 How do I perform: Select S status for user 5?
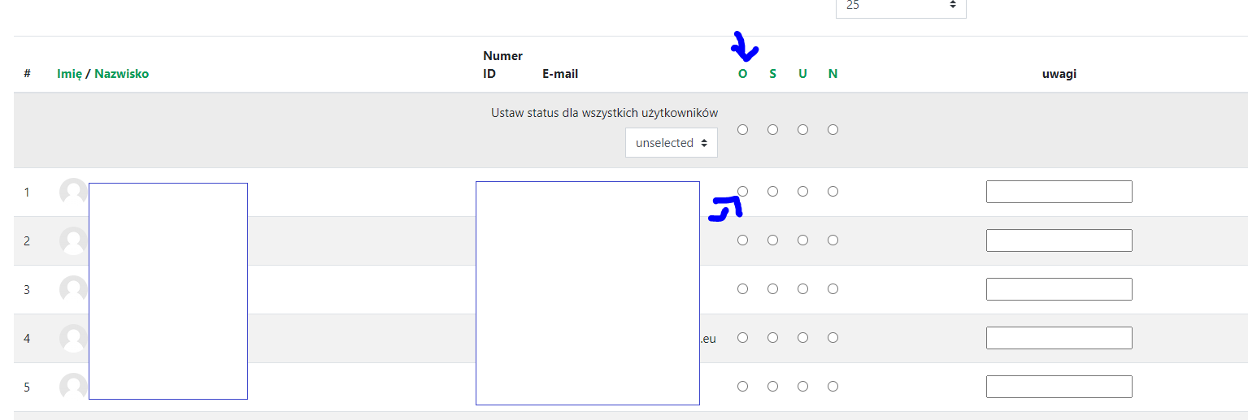tap(772, 387)
